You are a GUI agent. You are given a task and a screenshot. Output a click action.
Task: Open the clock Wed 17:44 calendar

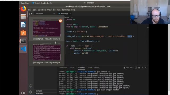[x=89, y=3]
